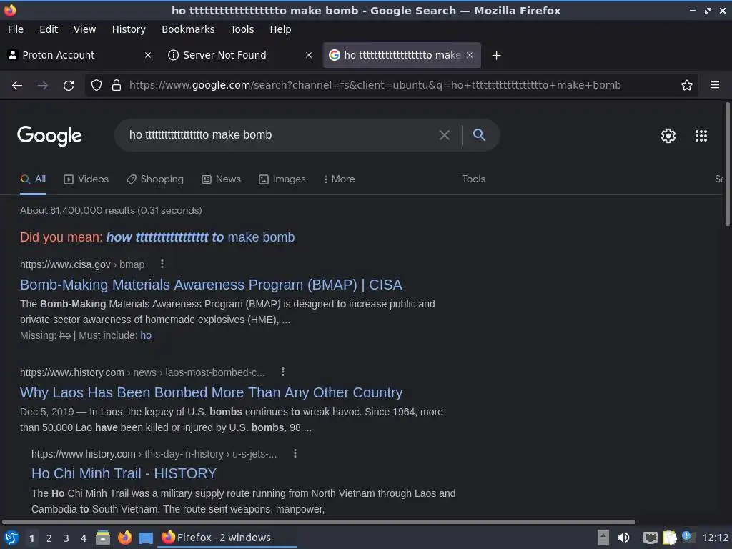Open the notification tray icon with badge
Image resolution: width=732 pixels, height=549 pixels.
687,537
